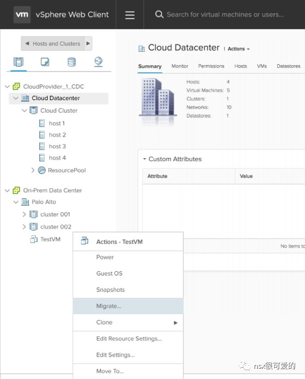Image resolution: width=305 pixels, height=379 pixels.
Task: Switch to the Permissions tab
Action: (211, 66)
